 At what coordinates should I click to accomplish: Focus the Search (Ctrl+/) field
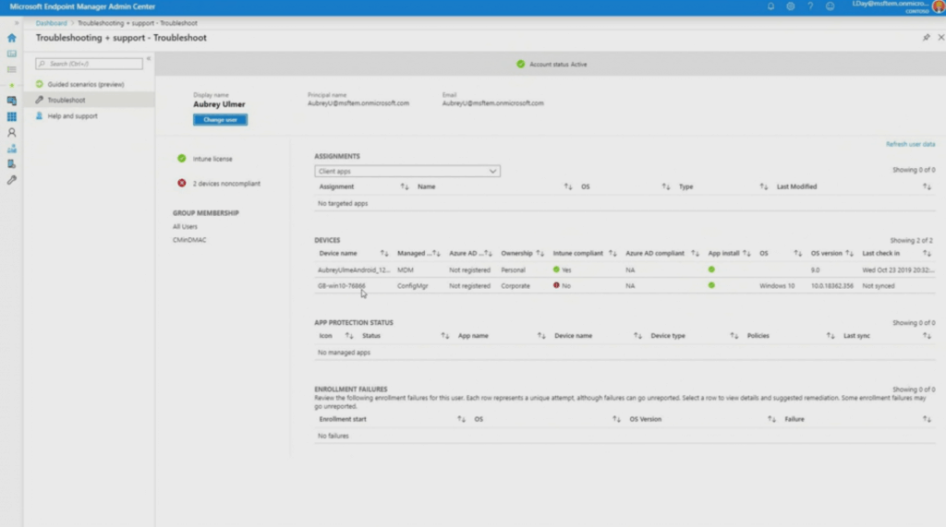point(90,64)
